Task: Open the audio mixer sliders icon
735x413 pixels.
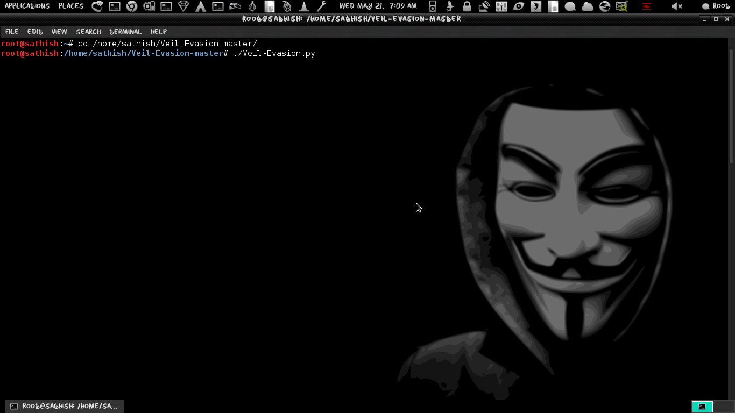Action: [501, 6]
